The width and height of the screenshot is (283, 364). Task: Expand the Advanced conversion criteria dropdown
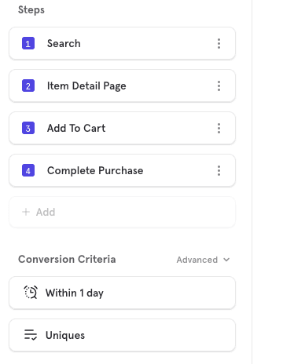click(203, 260)
